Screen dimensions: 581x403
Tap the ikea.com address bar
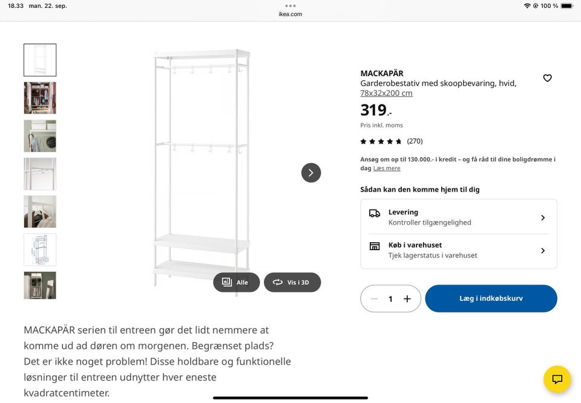(290, 14)
